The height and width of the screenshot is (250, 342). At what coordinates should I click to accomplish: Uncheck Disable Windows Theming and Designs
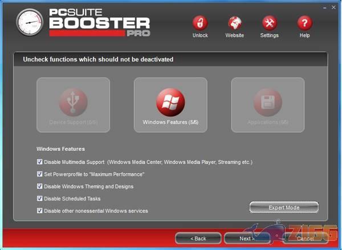coord(40,186)
